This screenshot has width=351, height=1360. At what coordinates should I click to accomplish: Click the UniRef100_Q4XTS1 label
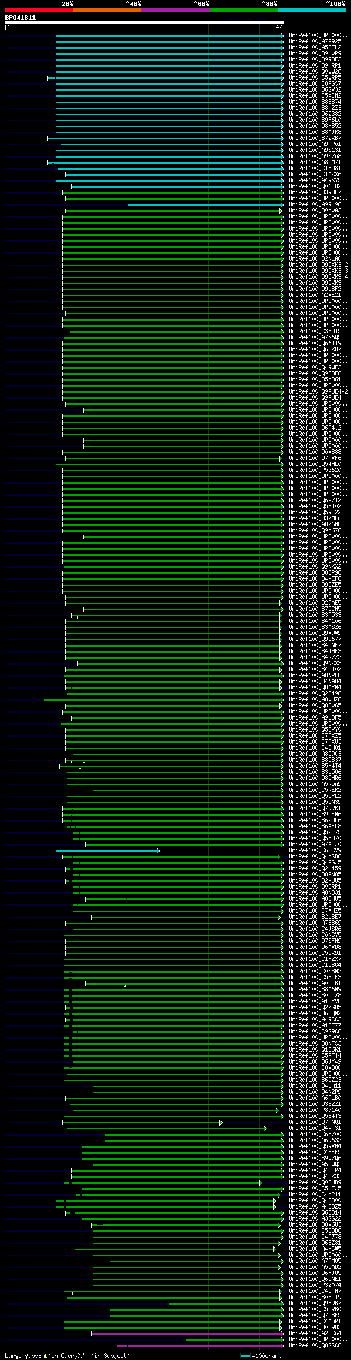315,1128
